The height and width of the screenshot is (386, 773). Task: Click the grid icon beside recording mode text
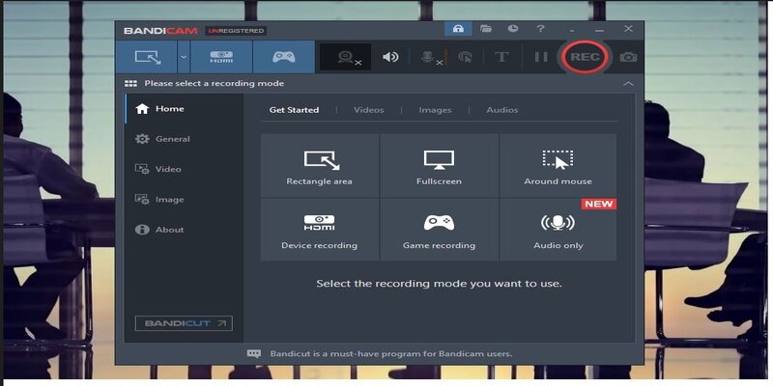point(130,84)
